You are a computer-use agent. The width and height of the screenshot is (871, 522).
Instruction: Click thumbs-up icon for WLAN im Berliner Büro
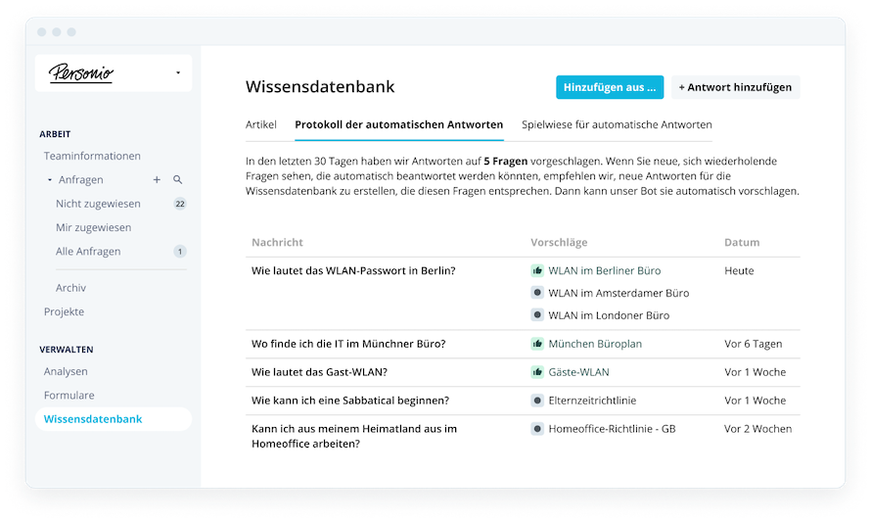[x=537, y=270]
